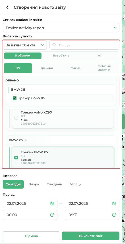The height and width of the screenshot is (244, 125).
Task: Uncheck Трекер BMW X5 with ID 990000202607009
Action: pos(16,158)
